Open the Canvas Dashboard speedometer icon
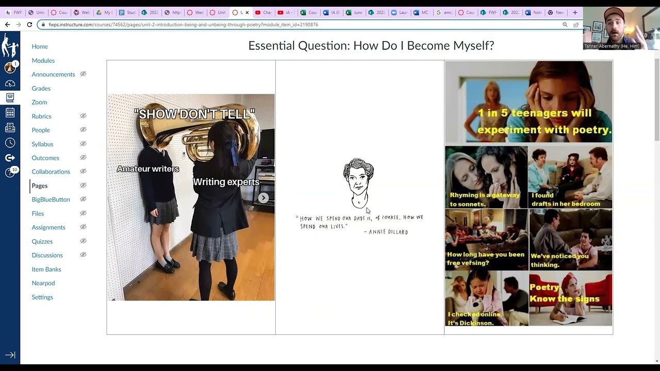Screen dimensions: 660x371 tap(10, 83)
